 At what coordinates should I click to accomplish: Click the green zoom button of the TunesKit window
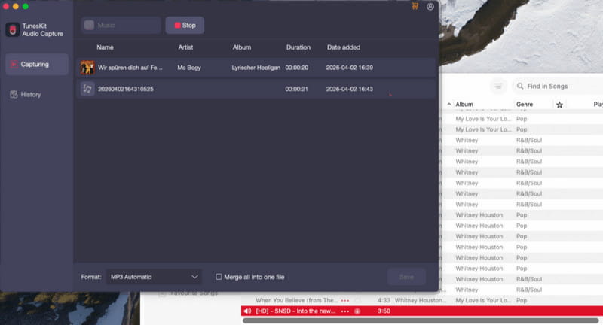(26, 6)
